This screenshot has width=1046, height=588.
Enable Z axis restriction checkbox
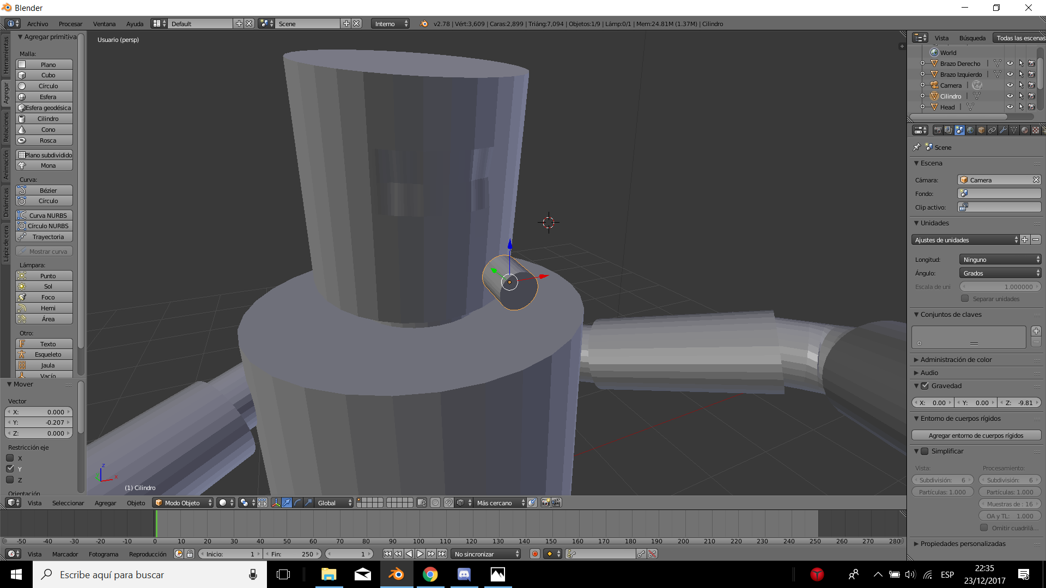click(x=10, y=480)
